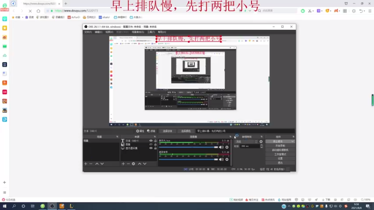
Task: Expand the dropdown arrow beside the address bar
Action: [x=250, y=11]
